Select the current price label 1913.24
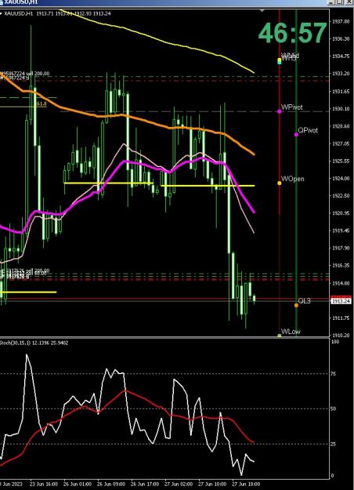This screenshot has width=354, height=490. (341, 301)
